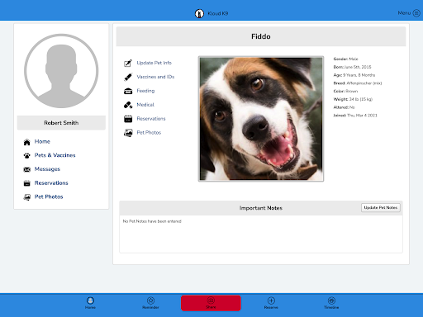Click the Home house icon in sidebar
The image size is (423, 317).
26,142
